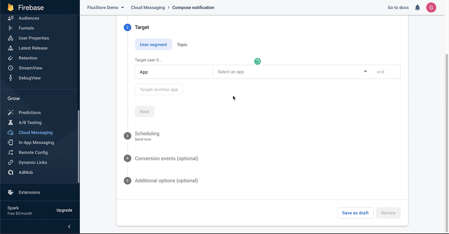
Task: Click the Remote Config icon
Action: (x=11, y=153)
